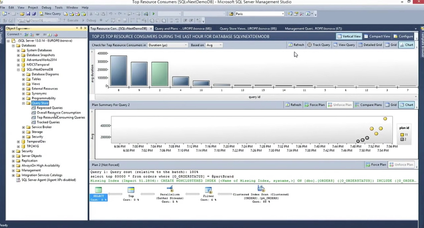
Task: Open the Paris find combo box
Action: pyautogui.click(x=259, y=14)
